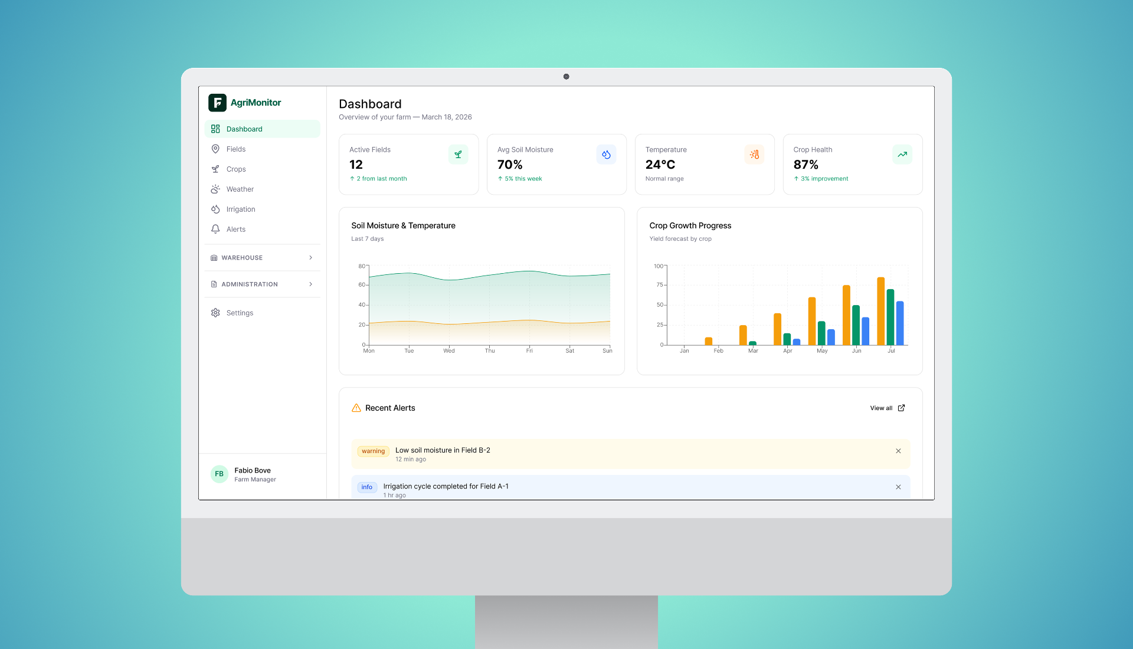
Task: Click the blue Jul bar in growth chart
Action: [x=900, y=323]
